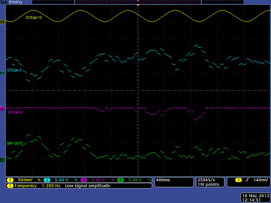This screenshot has width=271, height=203.
Task: Click the channel 1 ground marker
Action: (x=3, y=22)
